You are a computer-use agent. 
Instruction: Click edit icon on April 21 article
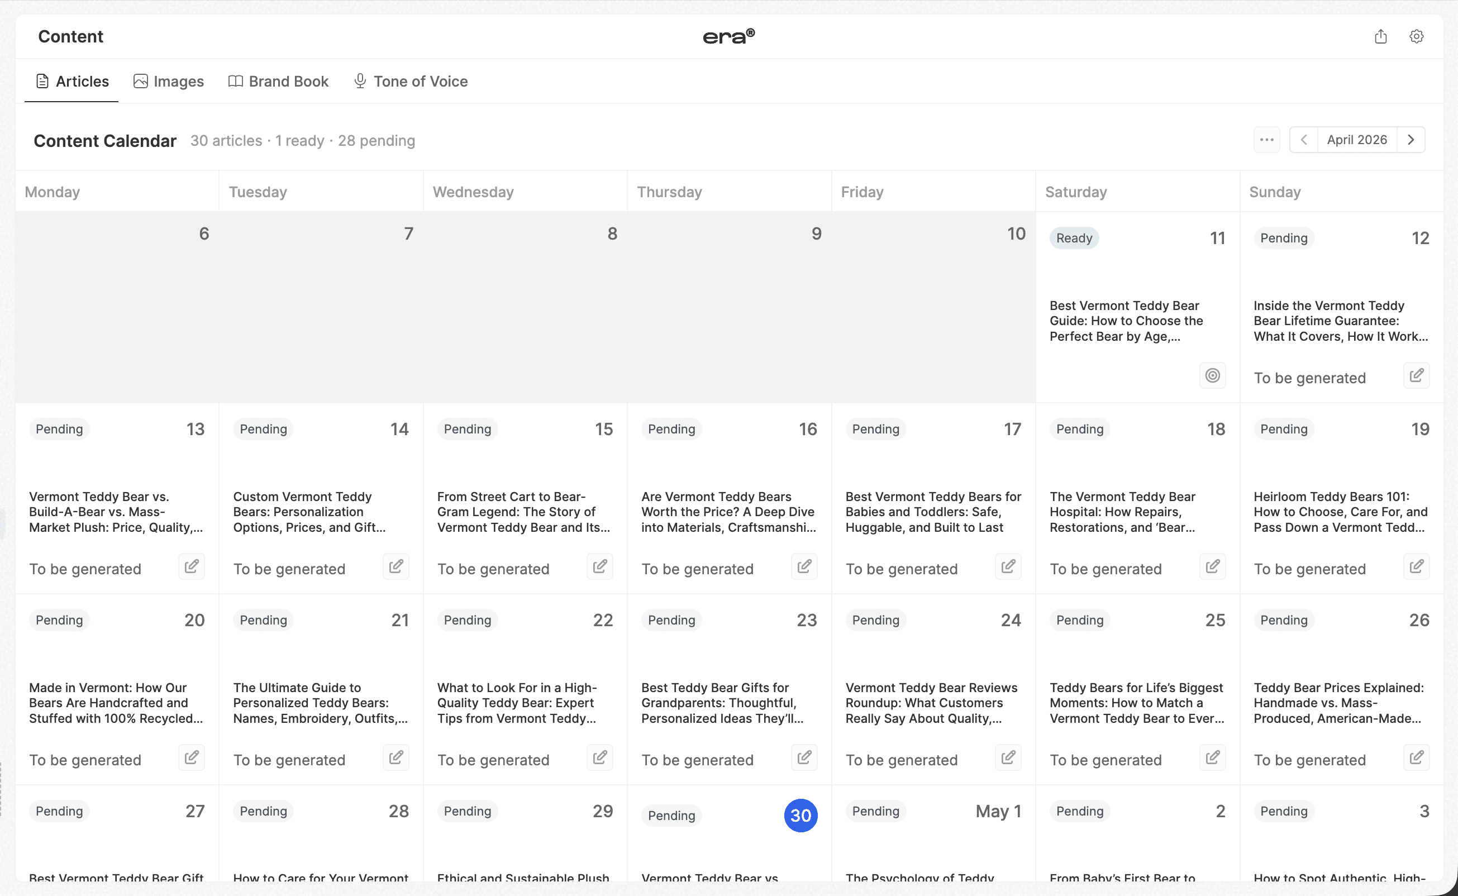396,757
